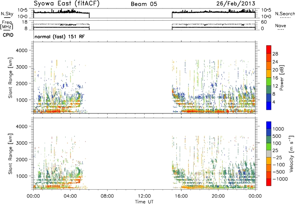Click the strong red echo band near 16:00 in the power panel
Image resolution: width=295 pixels, height=204 pixels.
[x=205, y=111]
